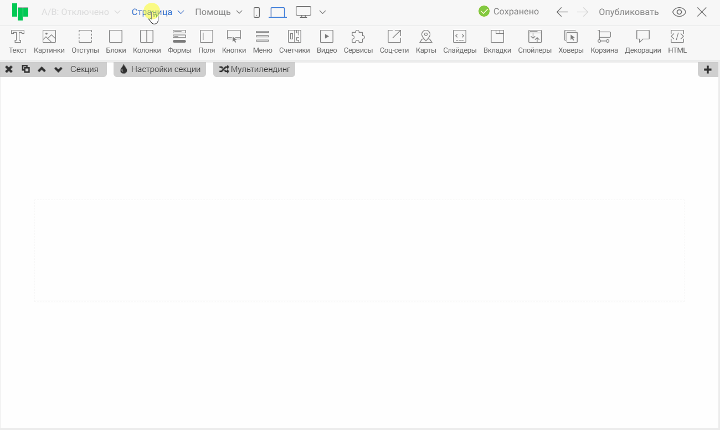Add a Корзина cart widget

[x=604, y=42]
